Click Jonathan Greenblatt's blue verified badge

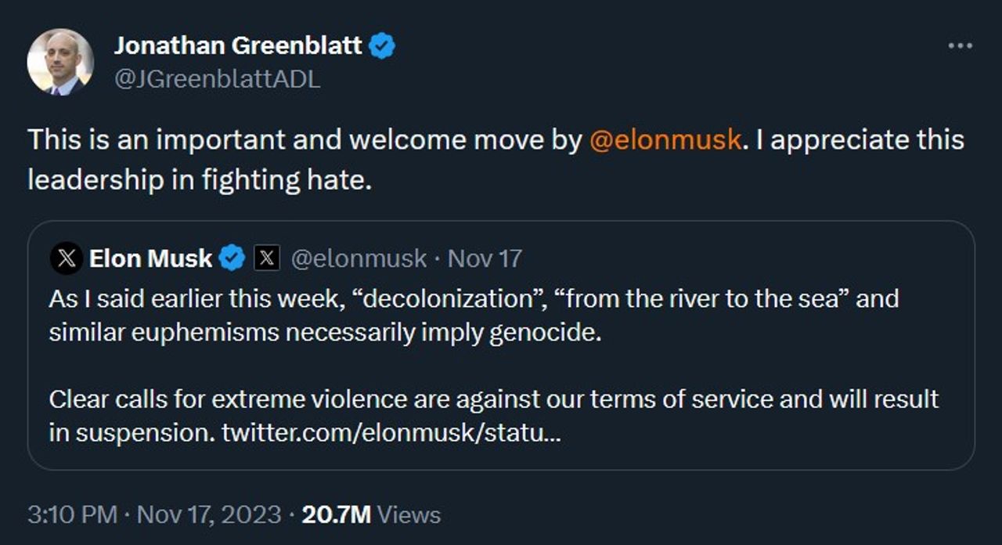coord(382,47)
